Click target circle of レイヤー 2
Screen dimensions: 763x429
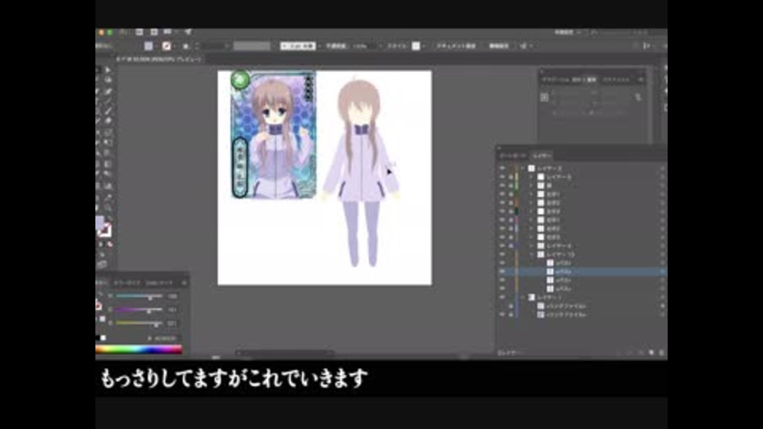point(662,168)
